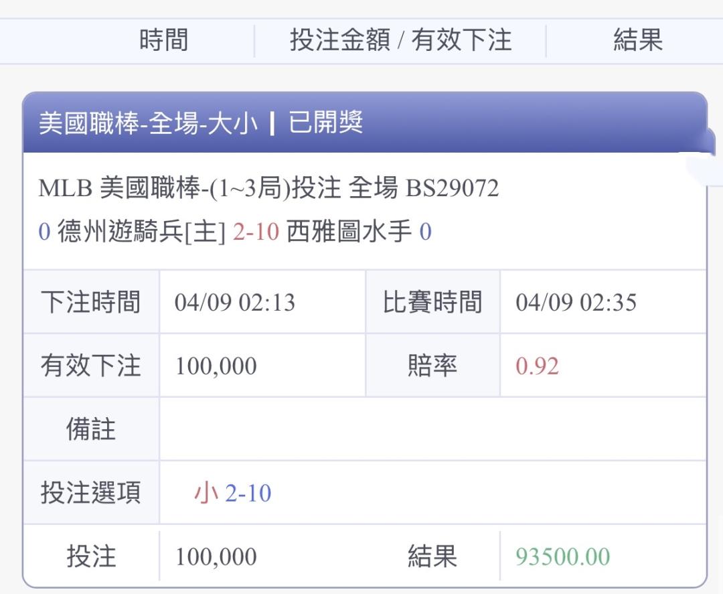Click the 投注選項 value 小 2-10
This screenshot has width=723, height=594.
point(232,494)
